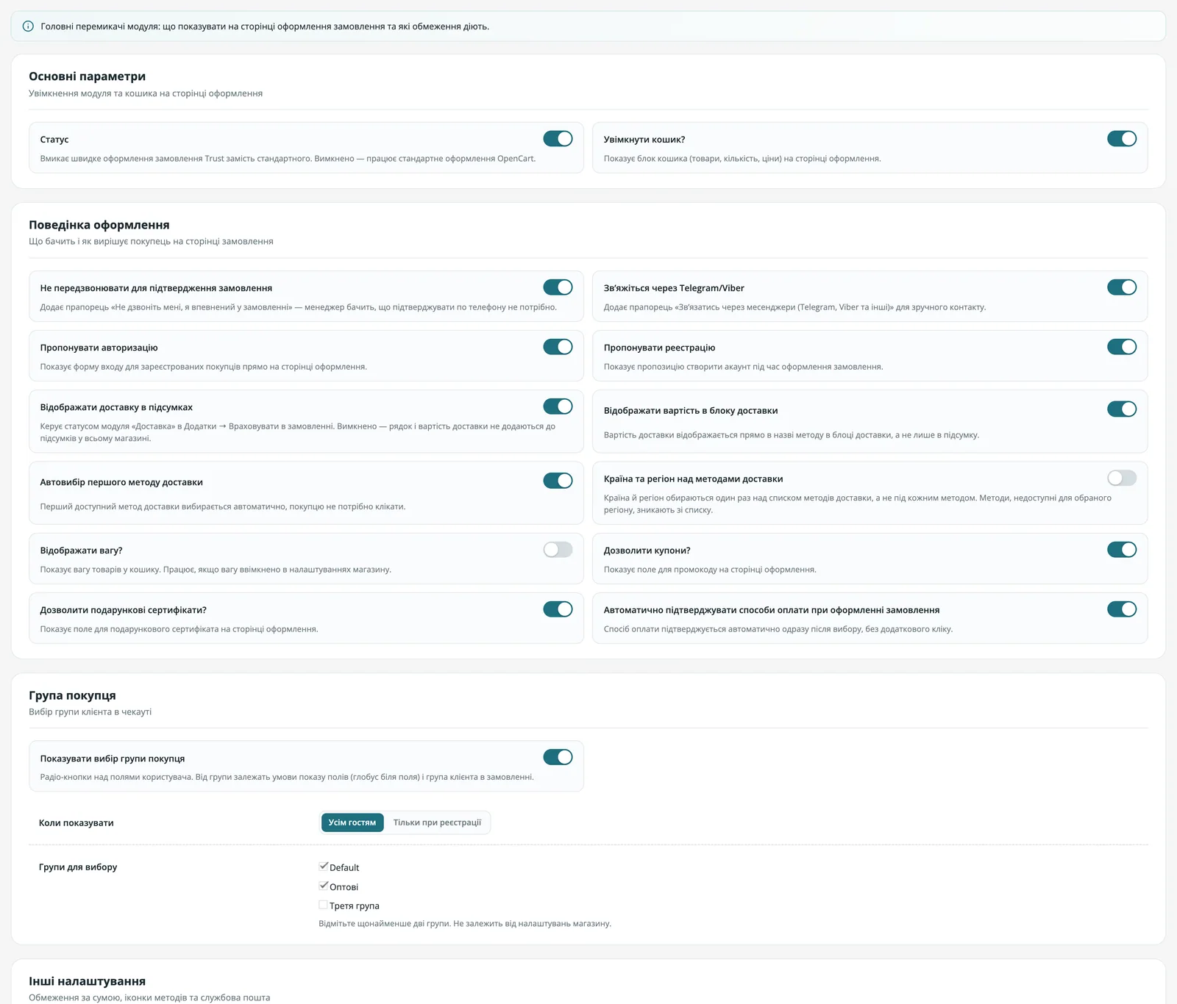Toggle Пропонувати авторизацію switch
The width and height of the screenshot is (1177, 1004).
click(558, 347)
